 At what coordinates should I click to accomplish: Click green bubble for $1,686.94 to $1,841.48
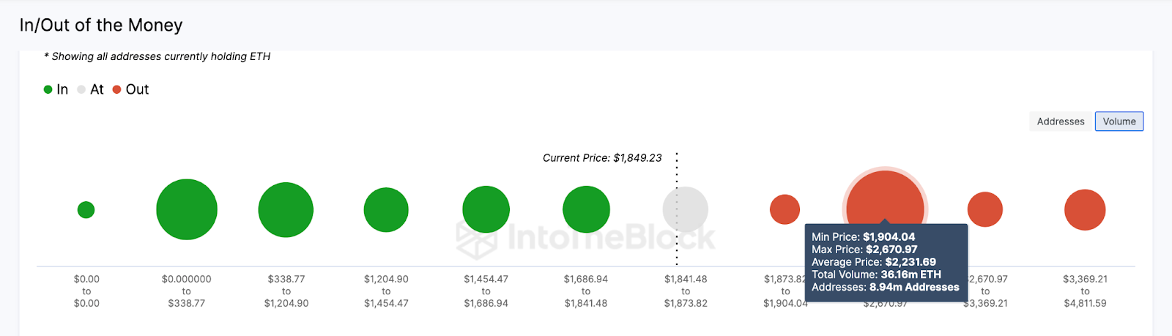click(586, 210)
